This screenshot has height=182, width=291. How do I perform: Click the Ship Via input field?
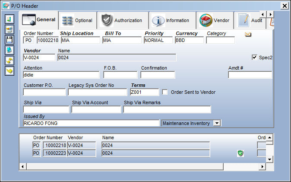coord(46,109)
